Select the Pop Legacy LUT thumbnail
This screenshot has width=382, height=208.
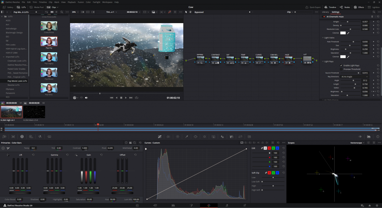click(x=49, y=57)
